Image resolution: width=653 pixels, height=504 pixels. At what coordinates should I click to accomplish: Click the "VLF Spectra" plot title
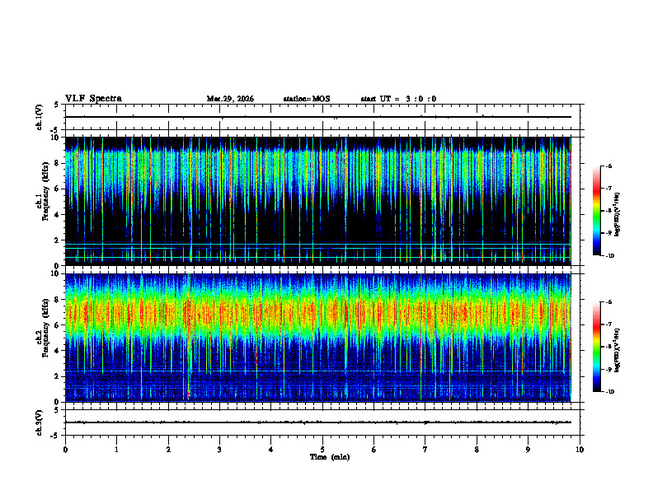(93, 99)
